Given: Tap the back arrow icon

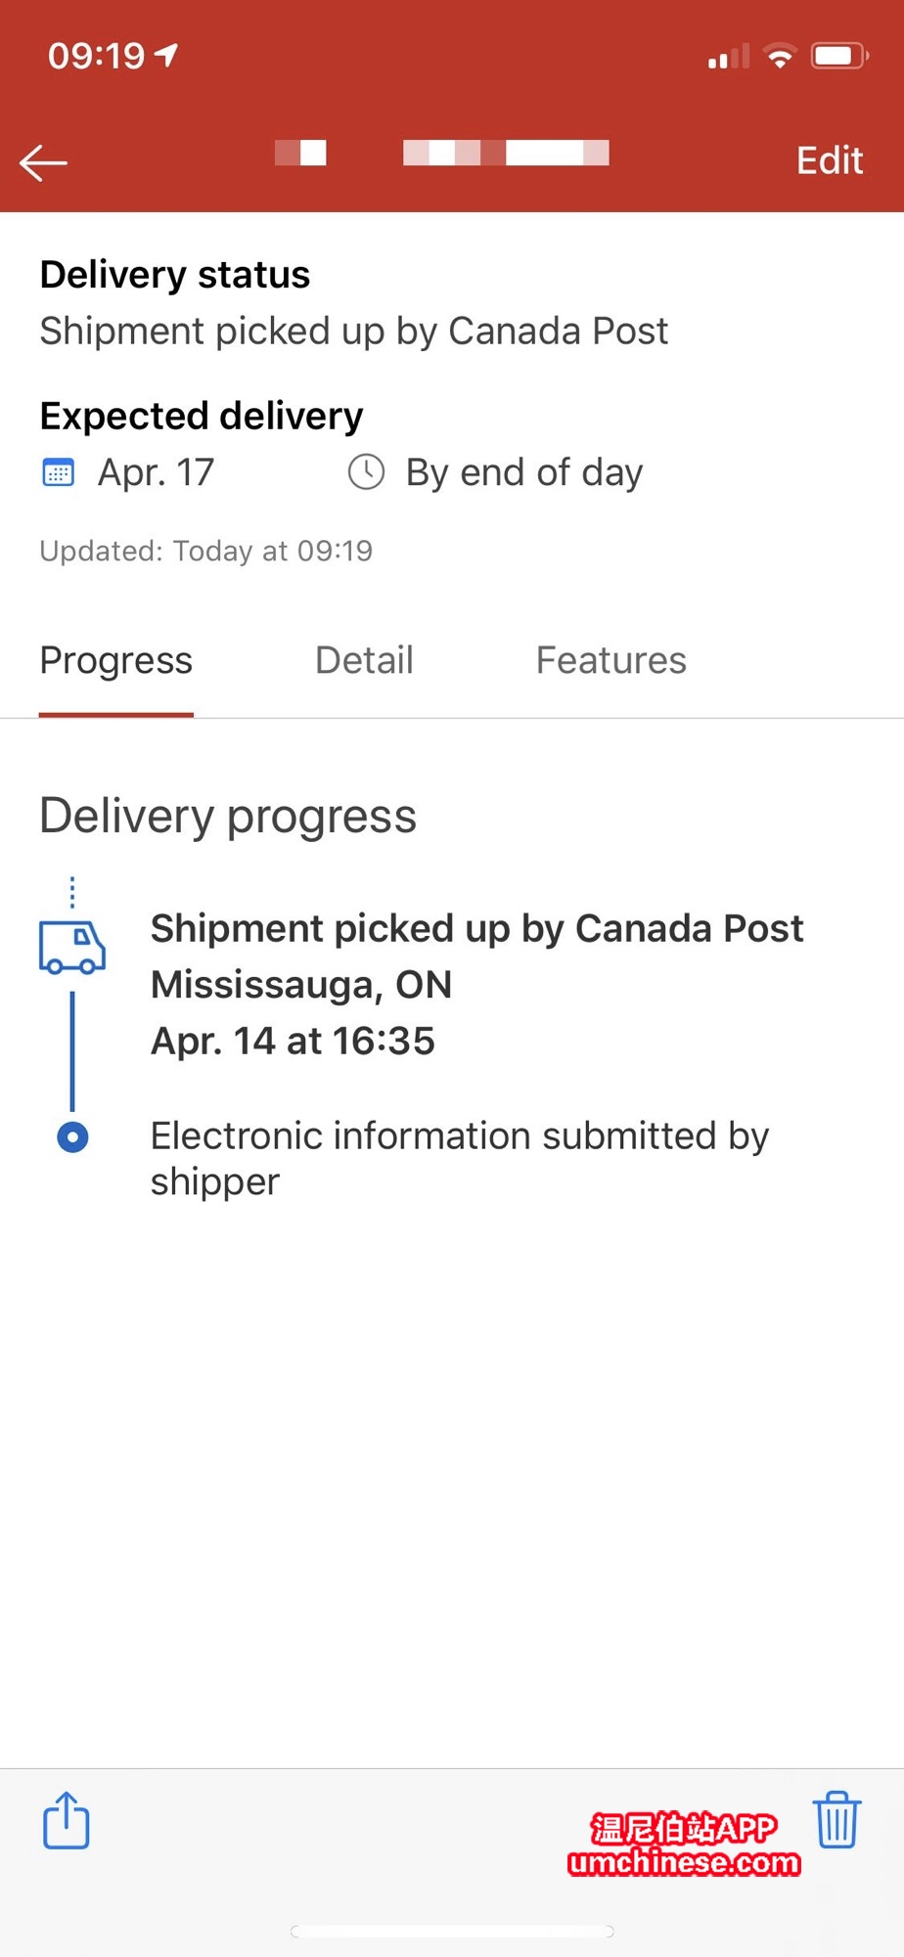Looking at the screenshot, I should point(44,162).
